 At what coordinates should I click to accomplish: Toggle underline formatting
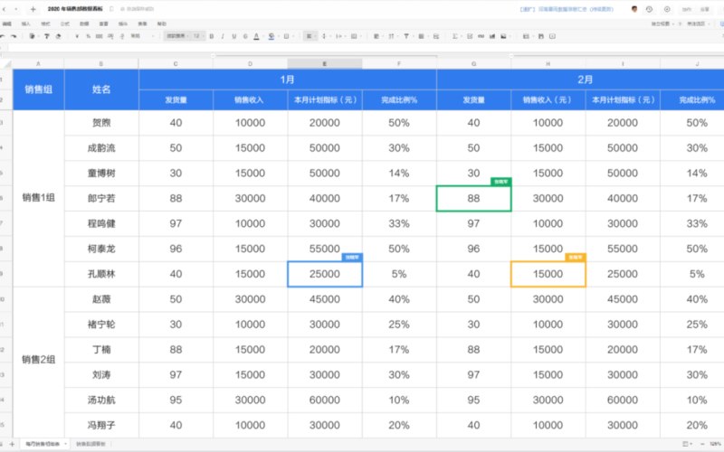pos(234,36)
